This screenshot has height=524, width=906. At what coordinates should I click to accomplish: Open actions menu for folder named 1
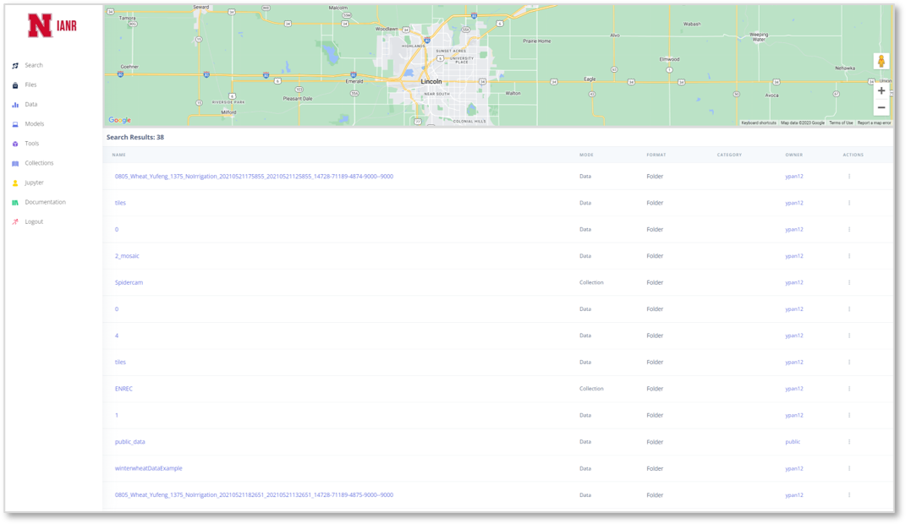[848, 416]
